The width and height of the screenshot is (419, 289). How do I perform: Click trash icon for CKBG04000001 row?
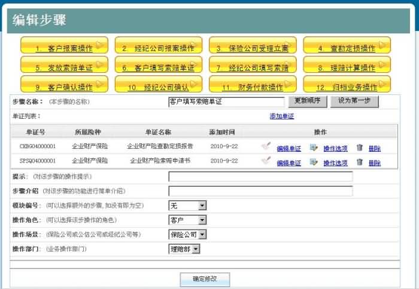pos(359,146)
